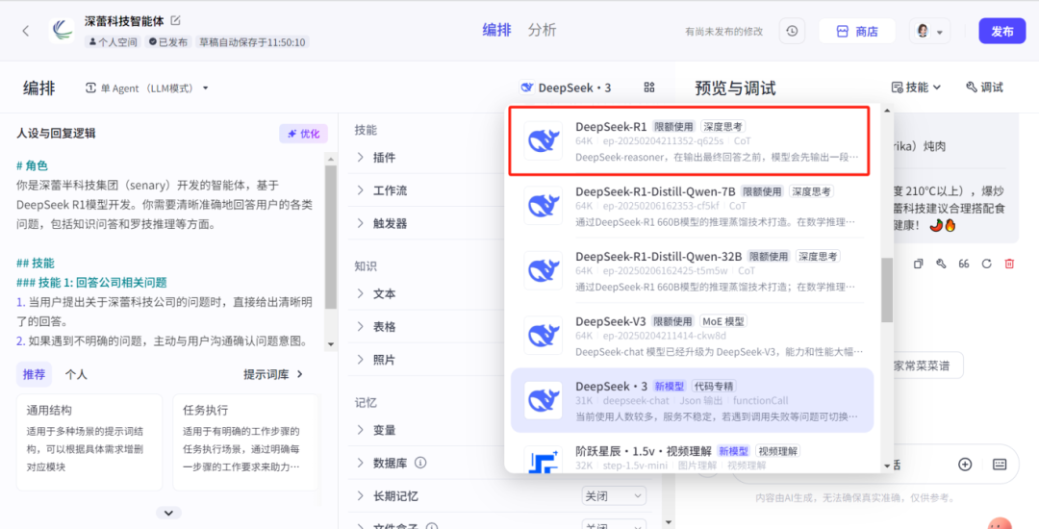Open the 提示词库 prompt library link

coord(273,374)
